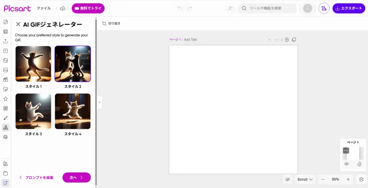
Task: Open the stickers sidebar icon
Action: point(5,89)
